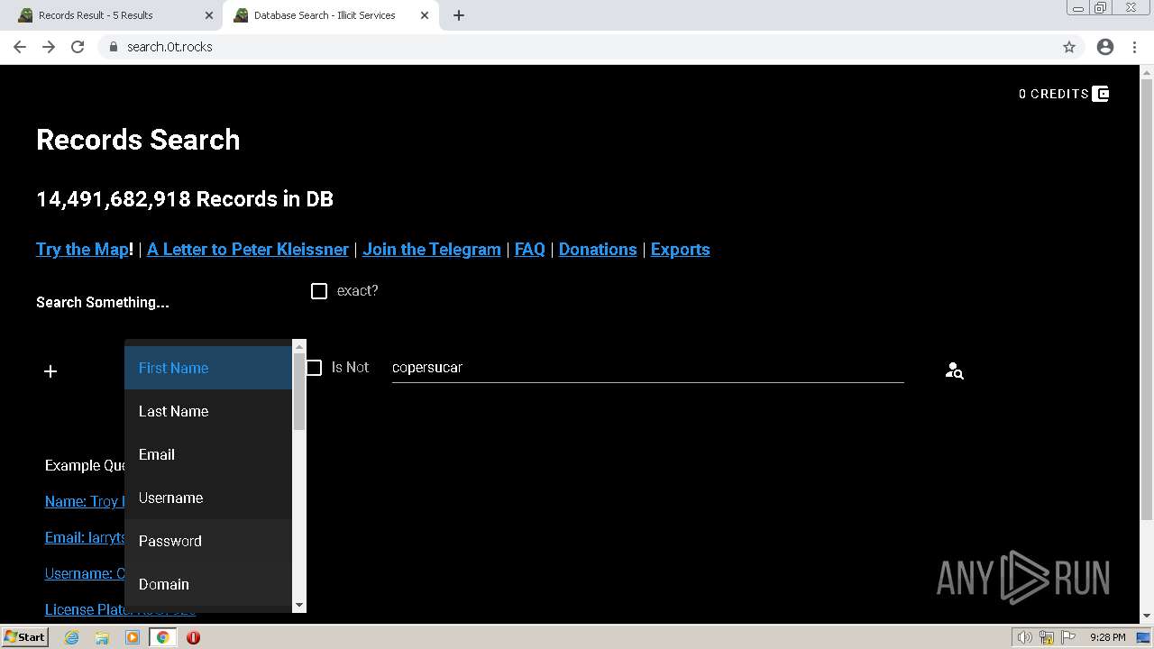Focus the copersucar search input
Screen dimensions: 1154x649
[647, 368]
